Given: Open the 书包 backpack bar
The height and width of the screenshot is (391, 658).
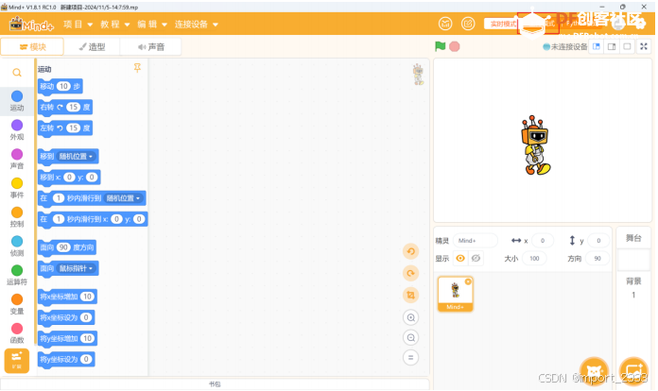Looking at the screenshot, I should [215, 383].
